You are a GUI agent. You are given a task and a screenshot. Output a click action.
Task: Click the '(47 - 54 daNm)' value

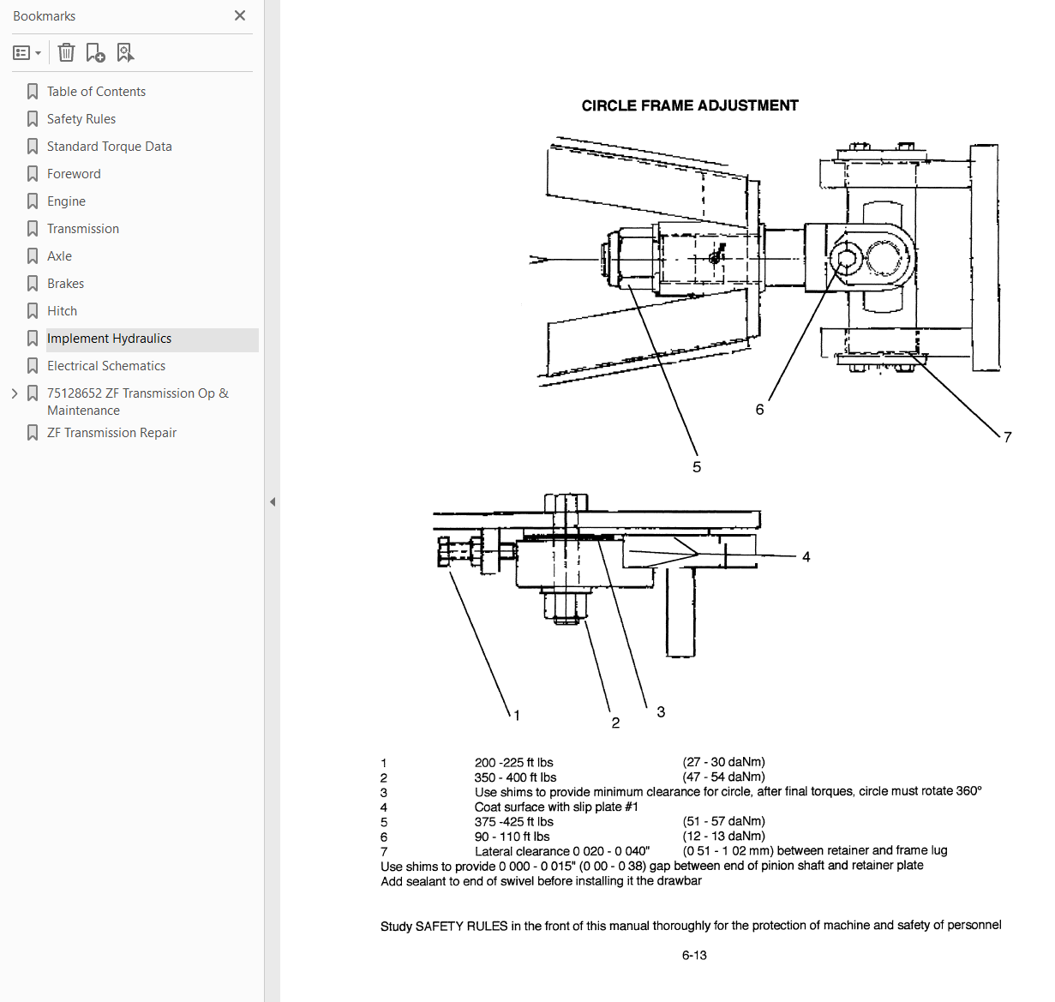point(724,777)
